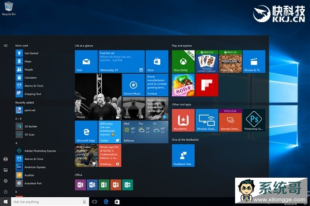This screenshot has height=206, width=310.
Task: Open the Remote Desktop preview tile
Action: (230, 120)
